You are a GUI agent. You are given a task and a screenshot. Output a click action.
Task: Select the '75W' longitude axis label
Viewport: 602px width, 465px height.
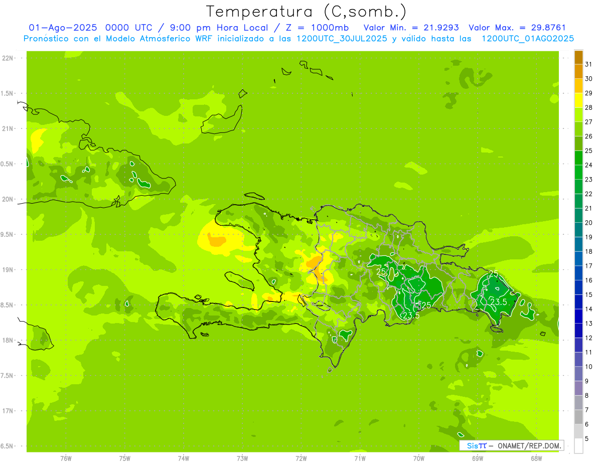pos(125,458)
